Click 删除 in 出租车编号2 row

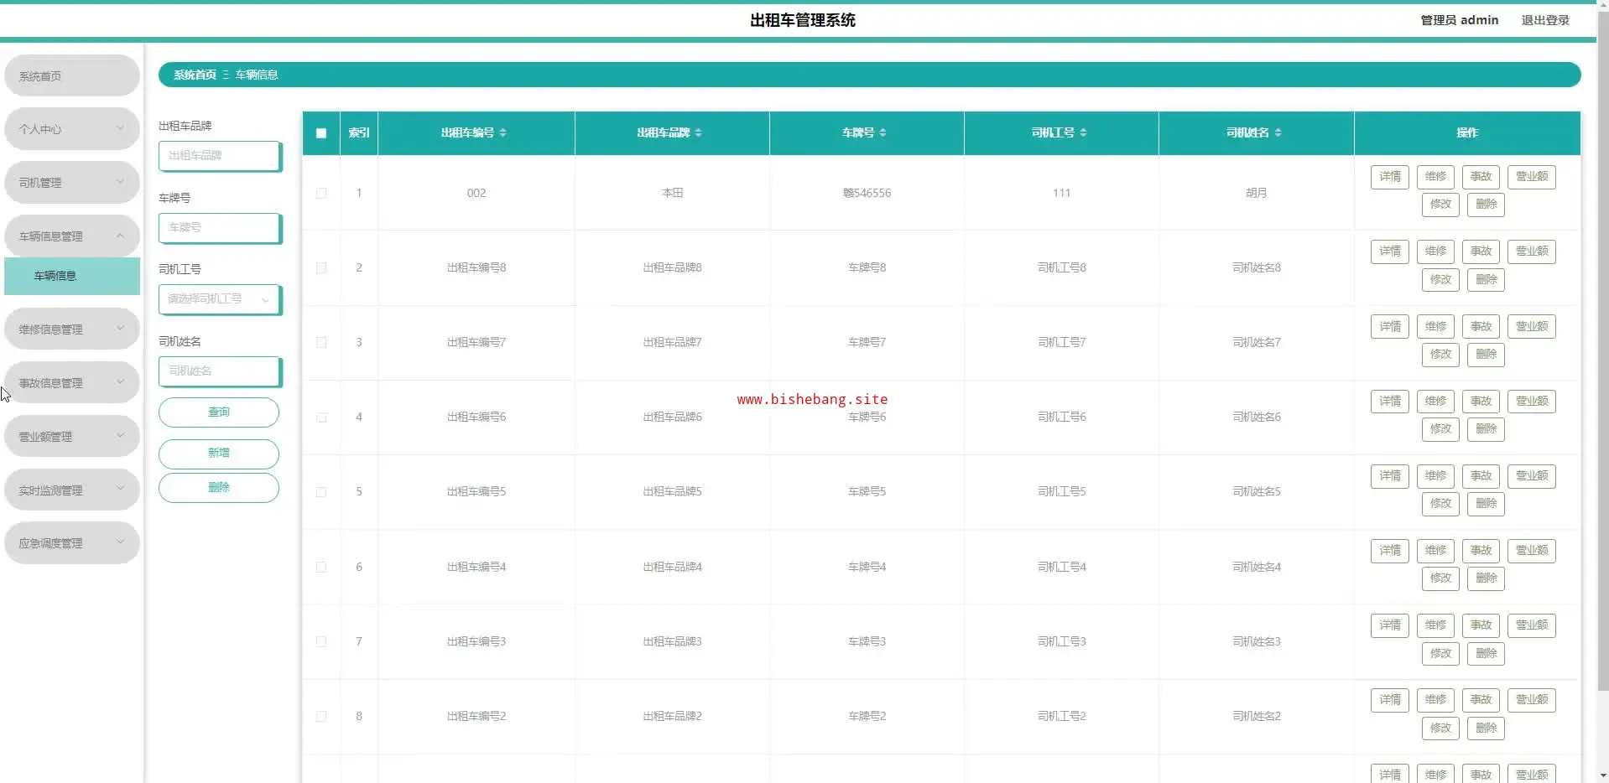tap(1486, 729)
